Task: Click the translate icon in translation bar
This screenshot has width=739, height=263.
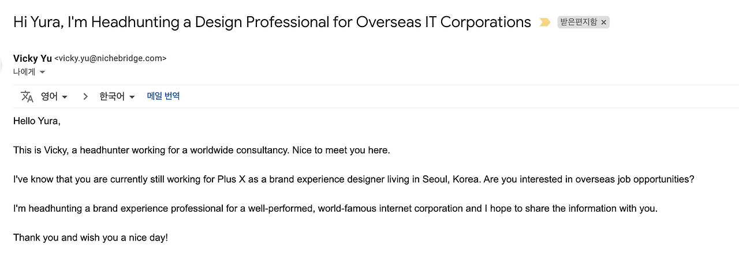Action: coord(27,96)
